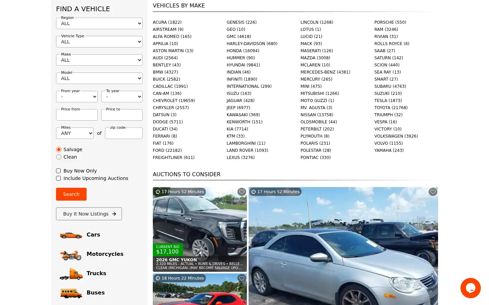Open the 2026 GMC Yukon auction thumbnail
The width and height of the screenshot is (489, 305).
[x=200, y=229]
